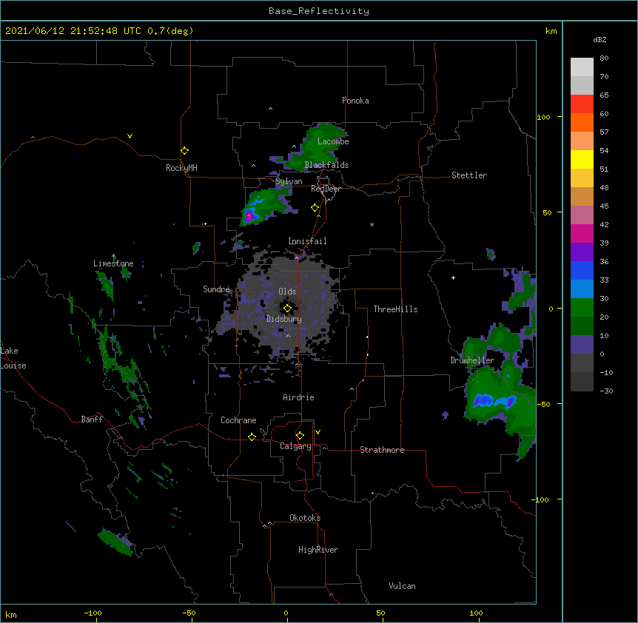The image size is (638, 623).
Task: Click the RedDeer city label
Action: coord(326,189)
